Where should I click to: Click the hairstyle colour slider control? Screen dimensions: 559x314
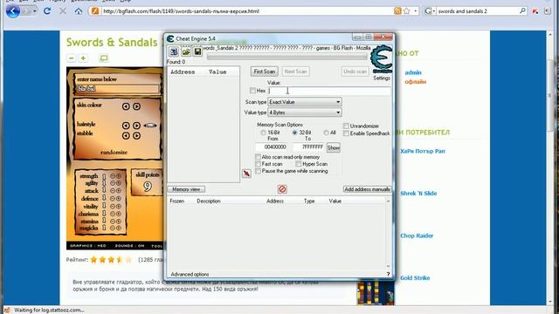150,126
